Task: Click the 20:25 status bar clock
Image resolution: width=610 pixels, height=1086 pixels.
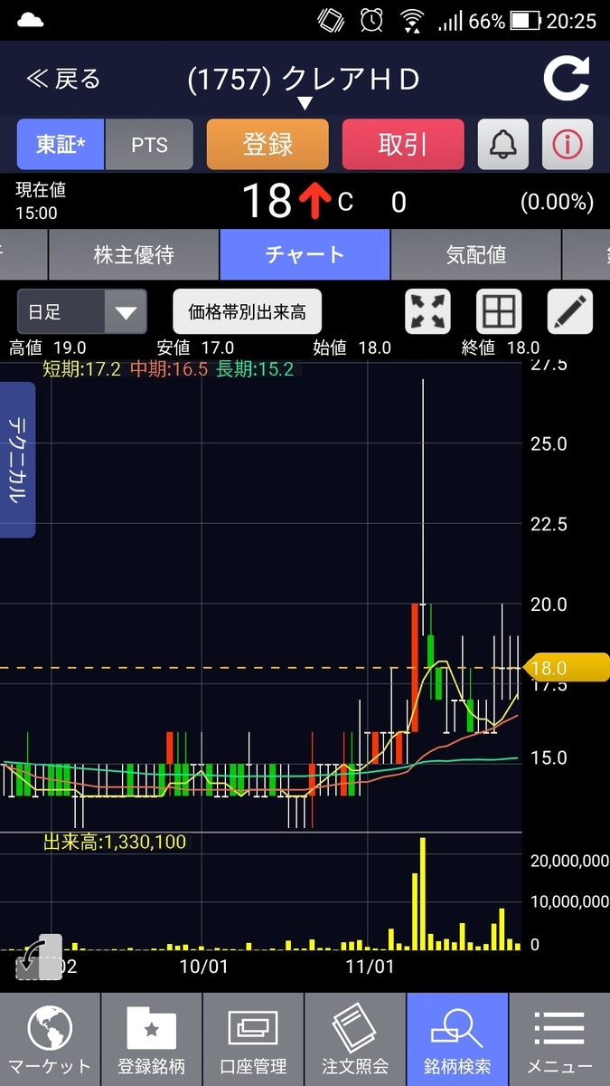Action: pos(571,20)
